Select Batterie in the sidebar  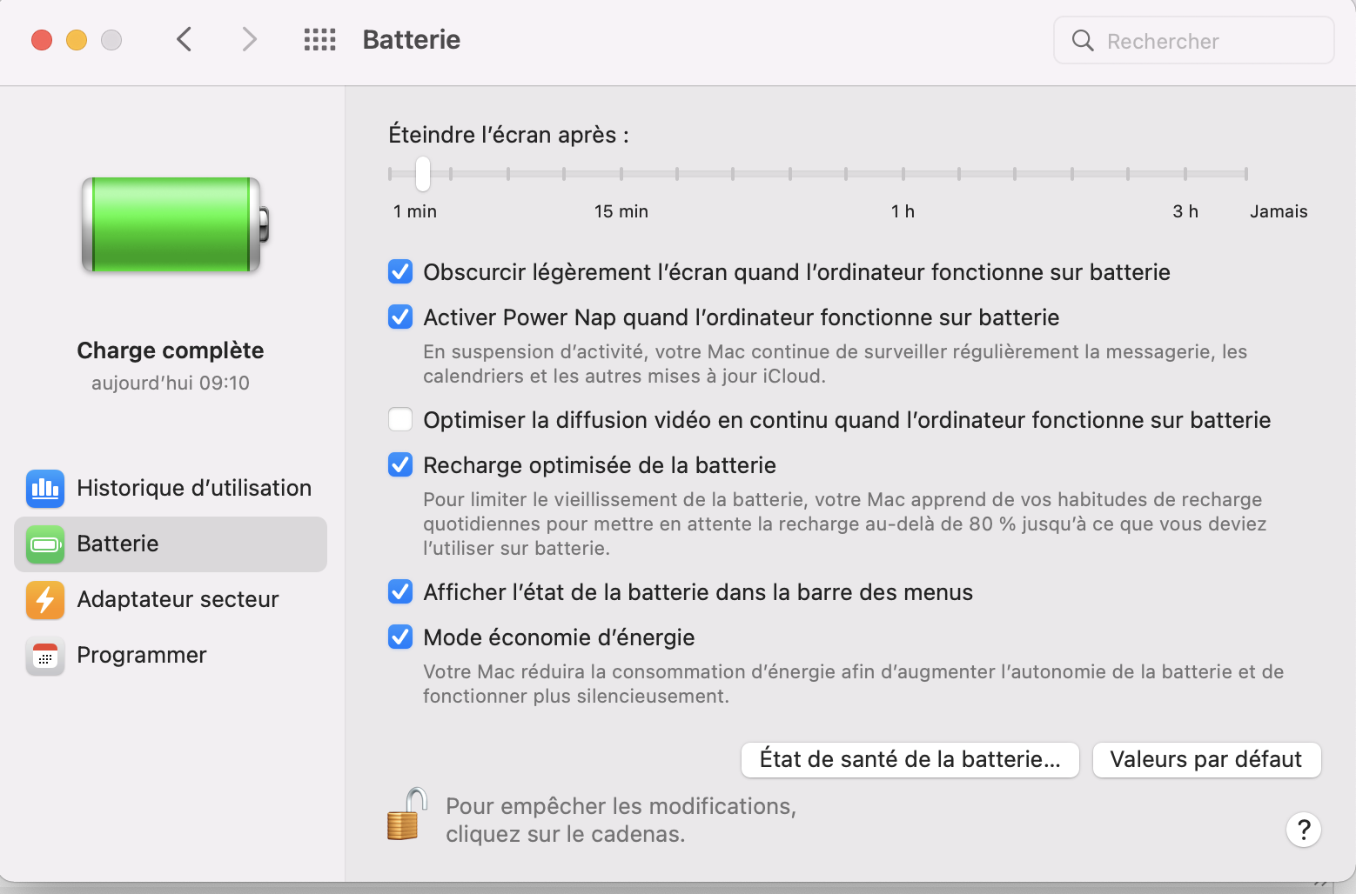pos(171,544)
